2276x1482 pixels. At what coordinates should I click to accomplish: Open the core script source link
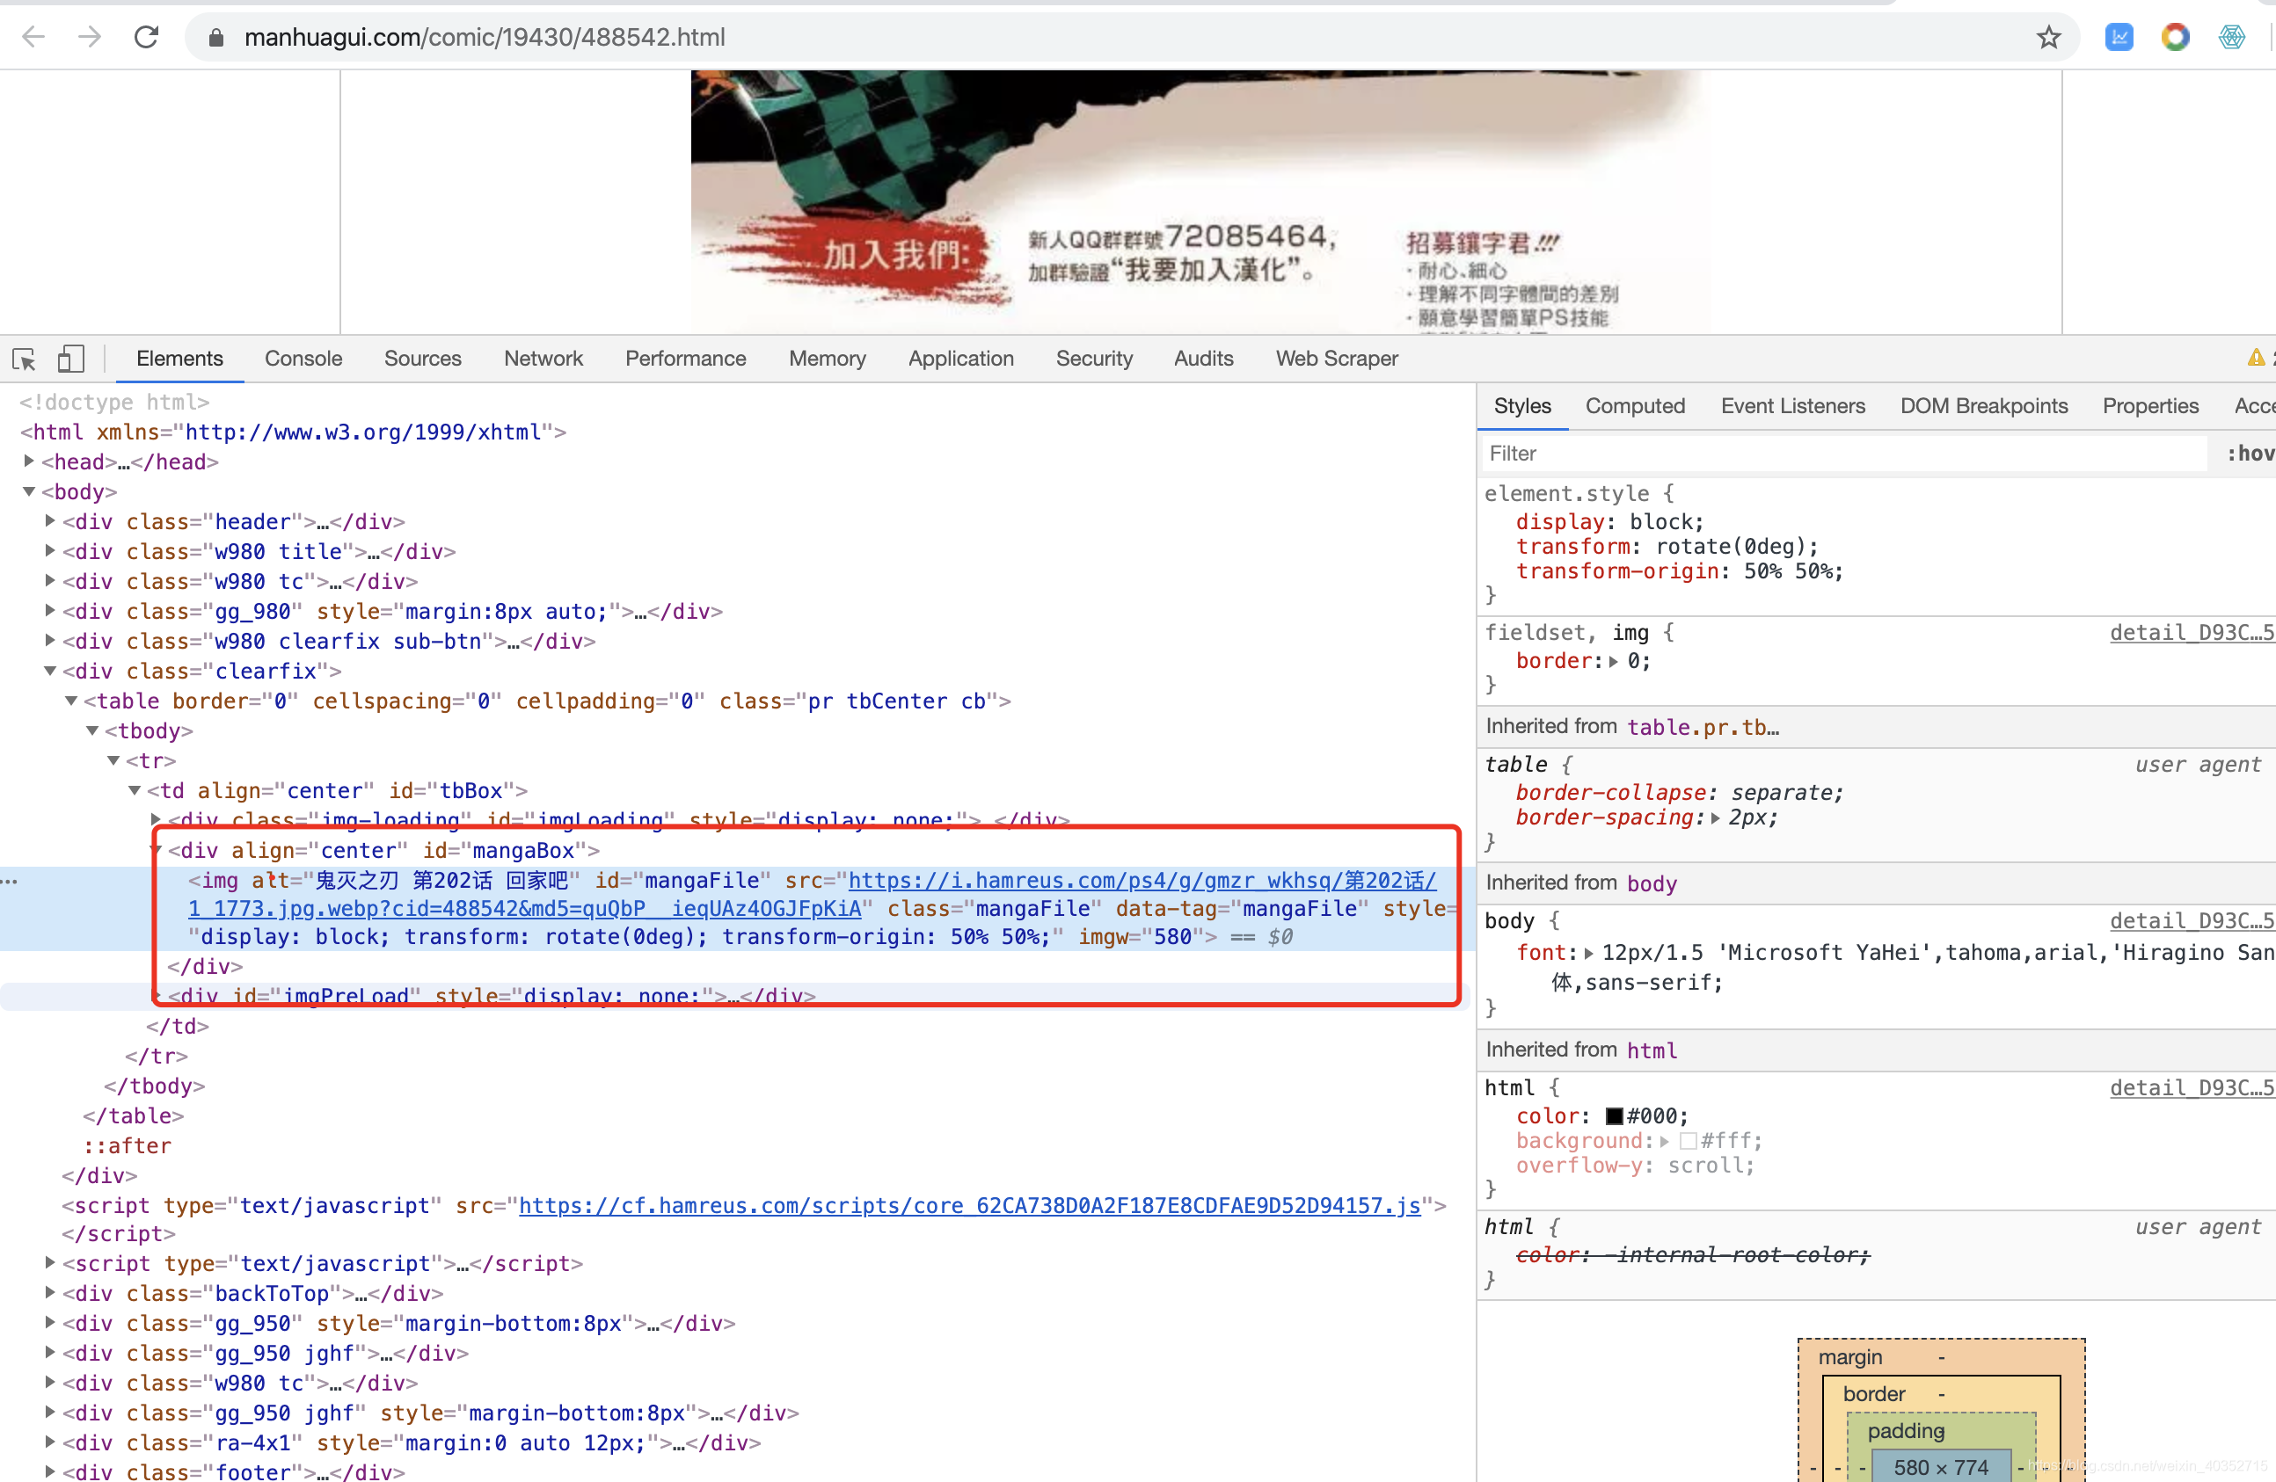969,1206
